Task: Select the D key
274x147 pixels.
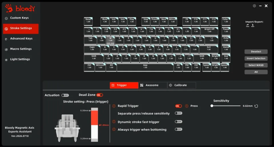Action: click(x=123, y=49)
